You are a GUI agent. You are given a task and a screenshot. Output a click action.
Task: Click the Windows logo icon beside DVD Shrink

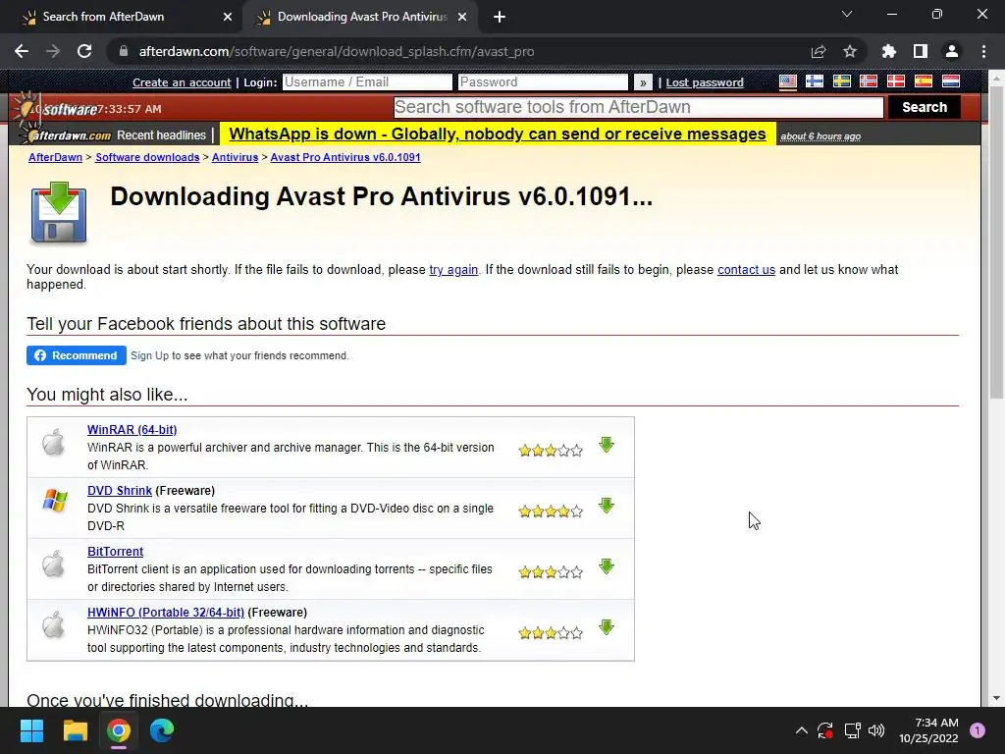(55, 500)
